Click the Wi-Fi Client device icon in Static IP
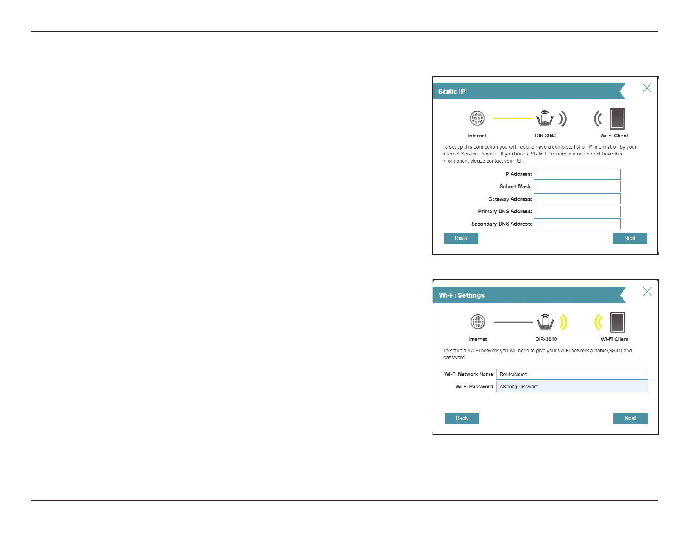The image size is (690, 533). pos(617,119)
